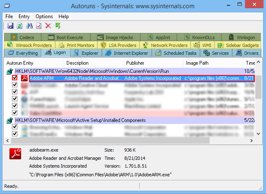The height and width of the screenshot is (194, 266).
Task: Click the green Jump to entry arrow icon
Action: 58,26
